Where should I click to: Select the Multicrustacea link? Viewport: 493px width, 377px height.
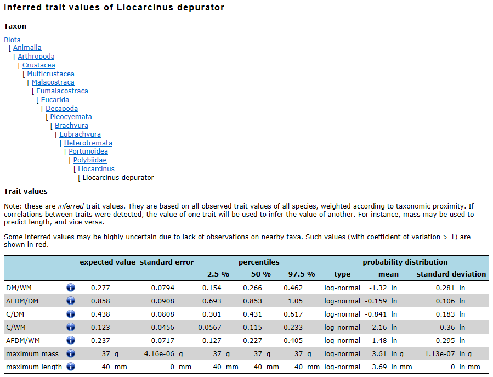(50, 74)
